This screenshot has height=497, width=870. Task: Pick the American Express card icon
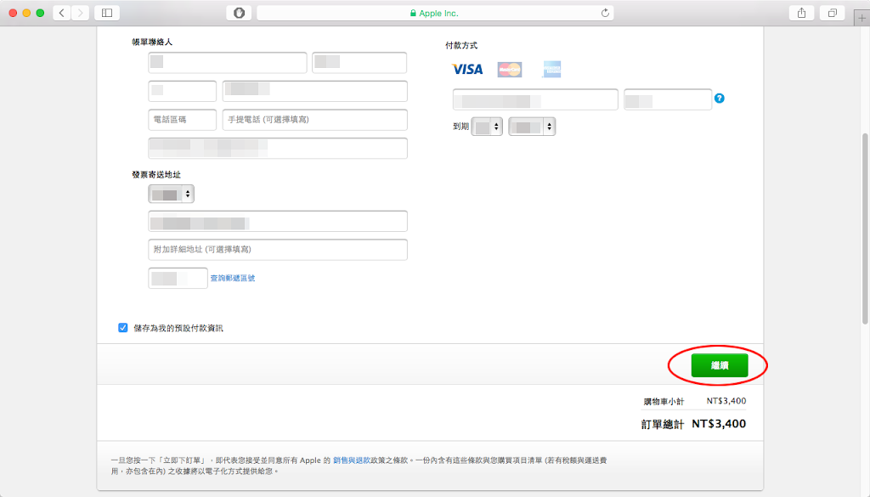point(552,70)
